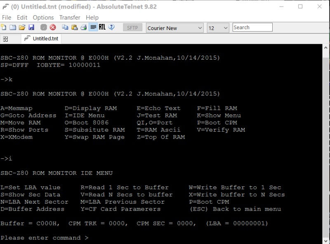Open the Help menu
The height and width of the screenshot is (244, 330).
(x=92, y=17)
